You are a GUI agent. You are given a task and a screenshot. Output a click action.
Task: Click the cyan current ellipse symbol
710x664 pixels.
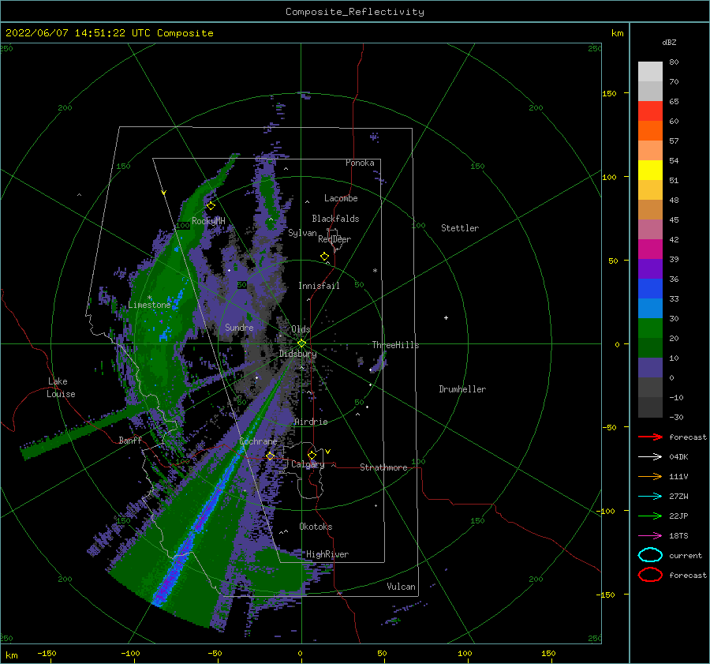tap(650, 555)
